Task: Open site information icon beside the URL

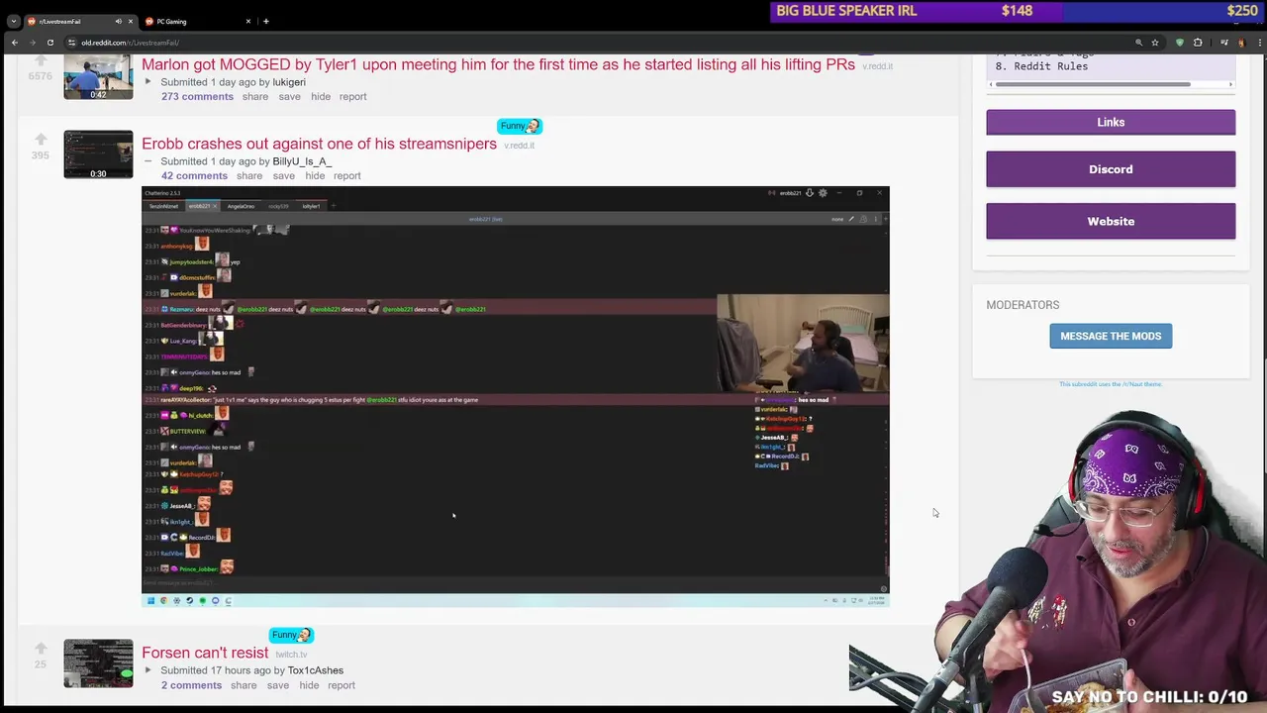Action: 71,43
